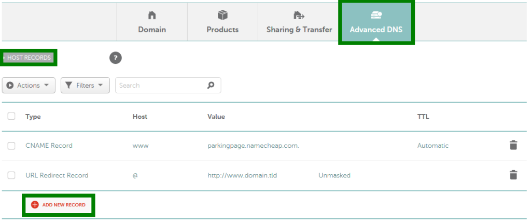Click the help question mark icon
This screenshot has width=531, height=224.
[x=116, y=58]
